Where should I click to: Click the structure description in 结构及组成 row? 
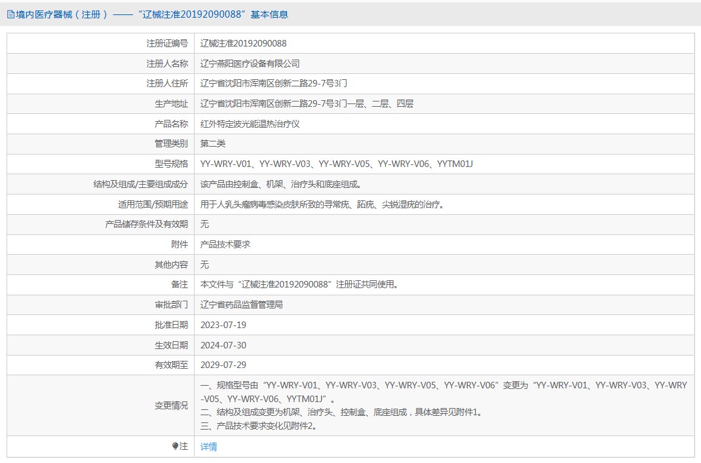(280, 184)
